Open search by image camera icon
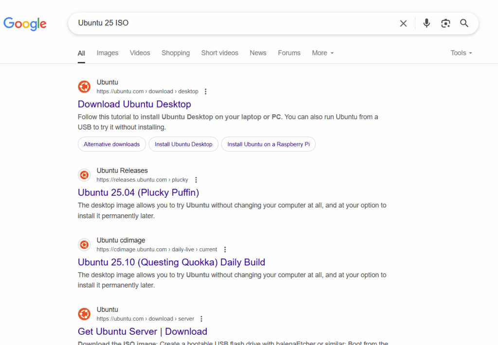Viewport: 498px width, 345px height. coord(445,23)
